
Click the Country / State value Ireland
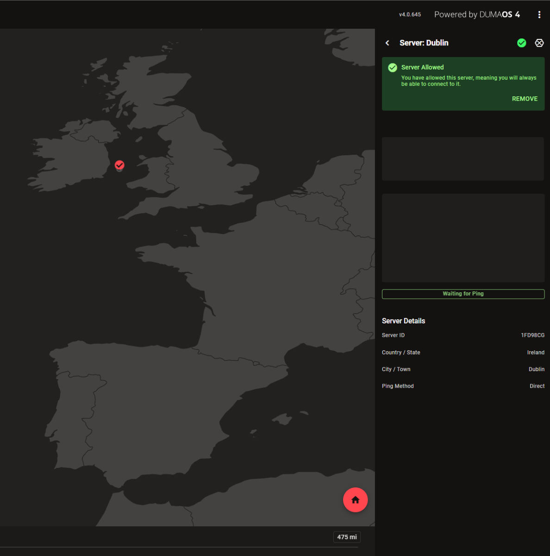[x=536, y=353]
